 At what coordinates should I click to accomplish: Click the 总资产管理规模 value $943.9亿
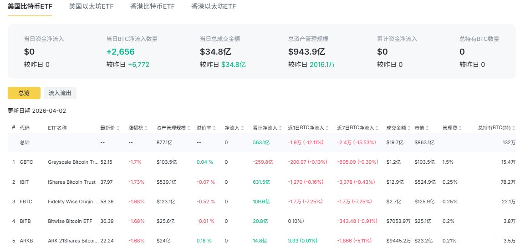pyautogui.click(x=306, y=52)
